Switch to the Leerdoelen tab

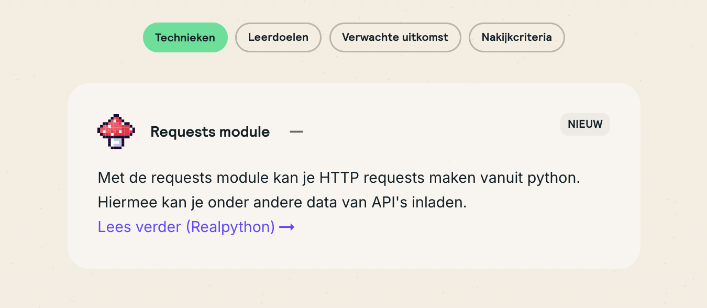[x=278, y=38]
